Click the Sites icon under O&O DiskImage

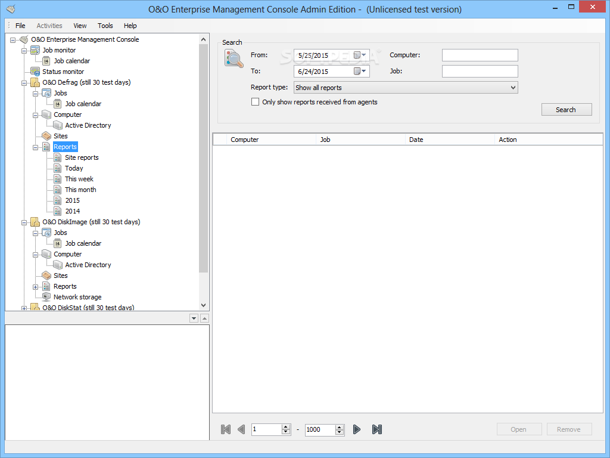46,276
